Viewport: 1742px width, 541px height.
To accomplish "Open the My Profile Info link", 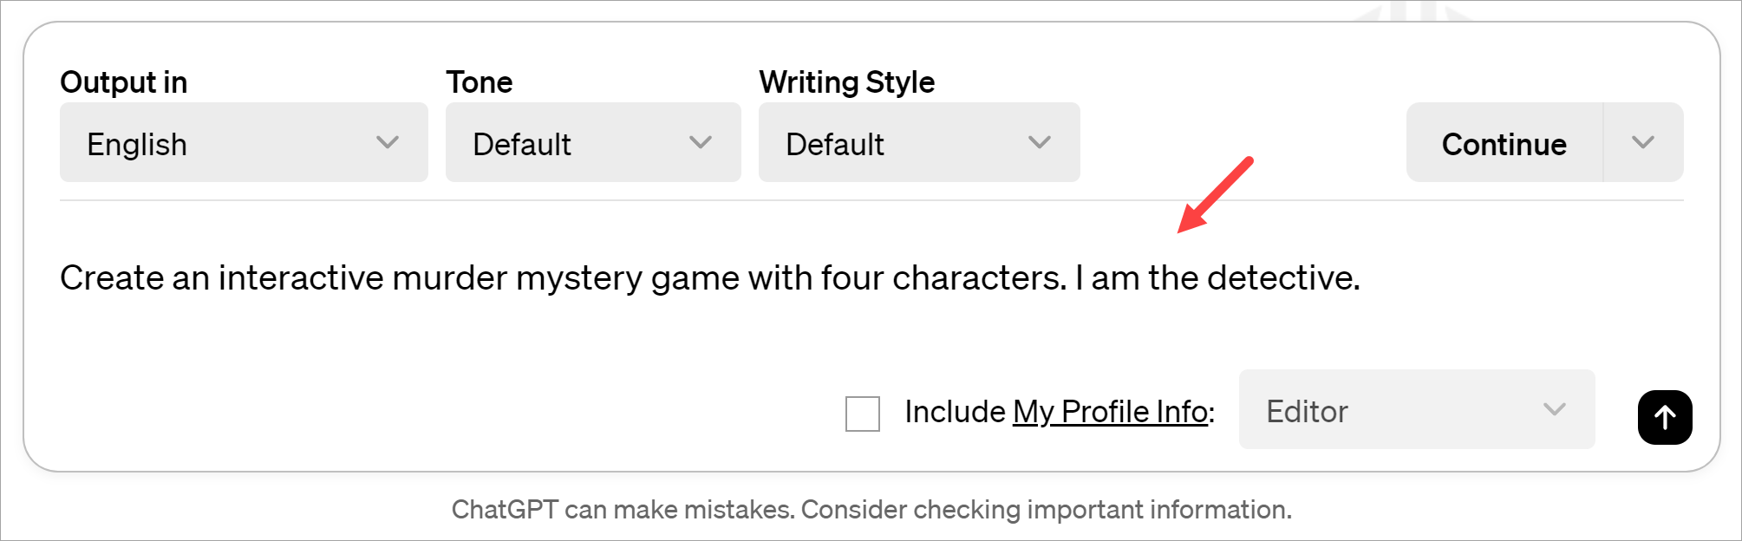I will 1110,412.
